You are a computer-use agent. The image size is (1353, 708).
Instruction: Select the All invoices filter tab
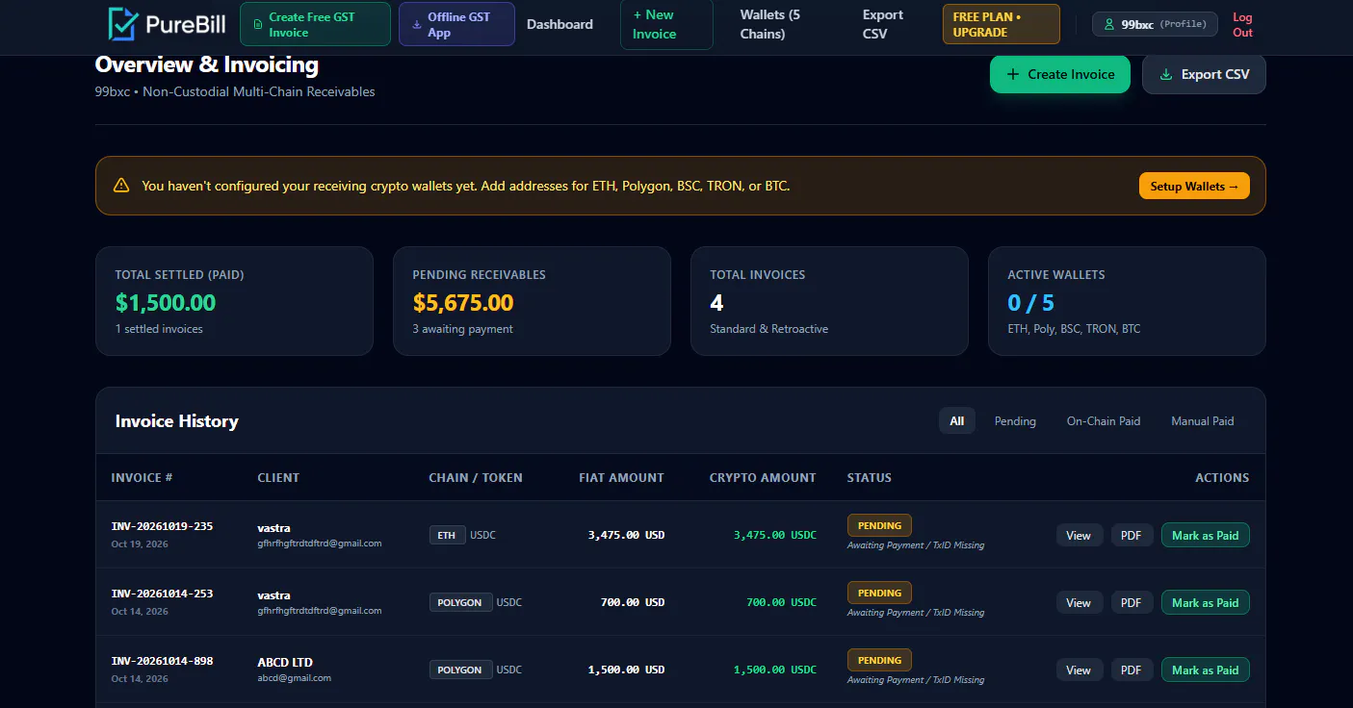[x=957, y=420]
